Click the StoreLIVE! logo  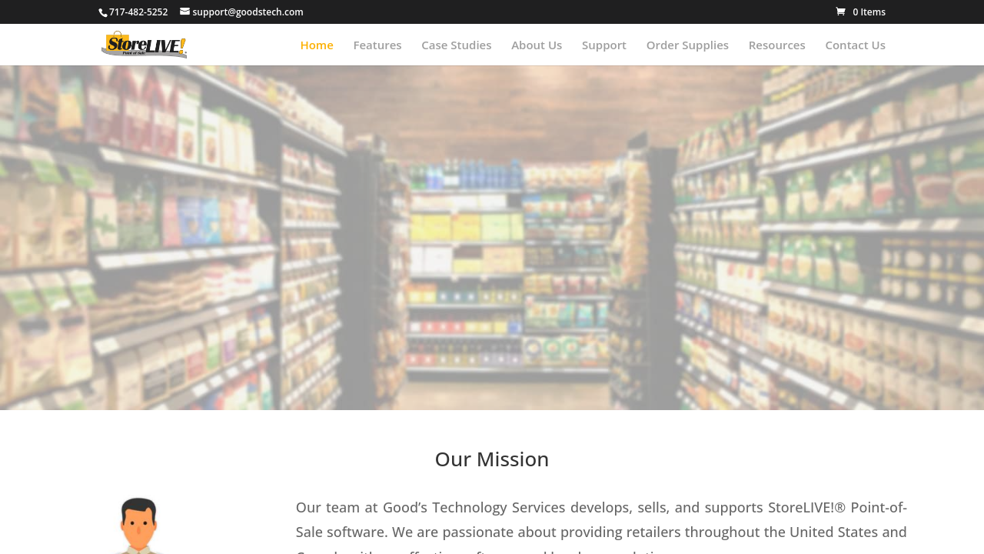pyautogui.click(x=144, y=45)
